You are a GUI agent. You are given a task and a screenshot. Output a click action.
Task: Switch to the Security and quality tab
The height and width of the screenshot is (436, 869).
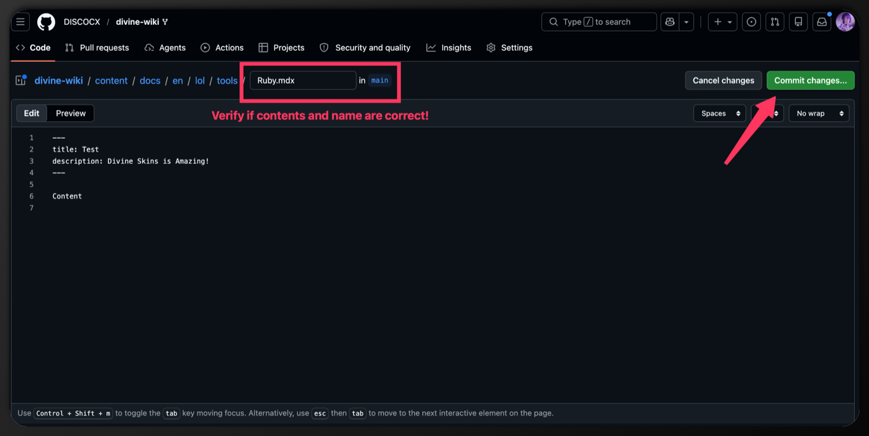coord(365,48)
